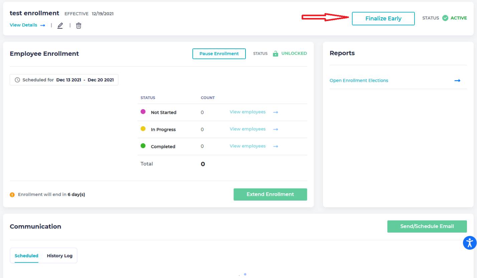Click the pagination dot below Communication section
Viewport: 477px width, 278px height.
coord(245,274)
